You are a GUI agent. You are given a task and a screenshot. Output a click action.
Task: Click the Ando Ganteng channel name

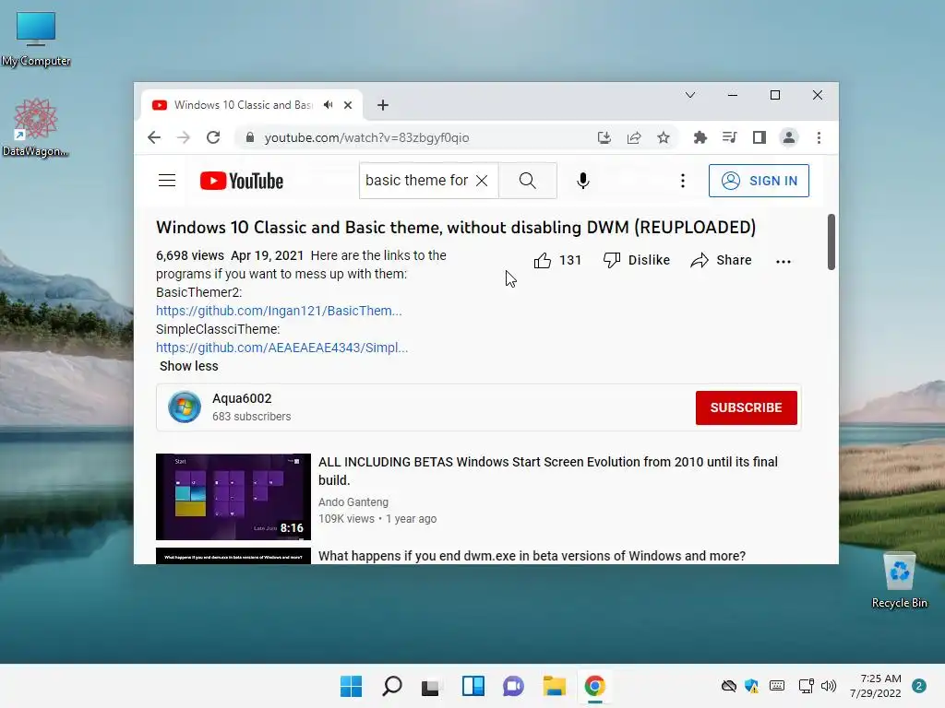pyautogui.click(x=353, y=502)
